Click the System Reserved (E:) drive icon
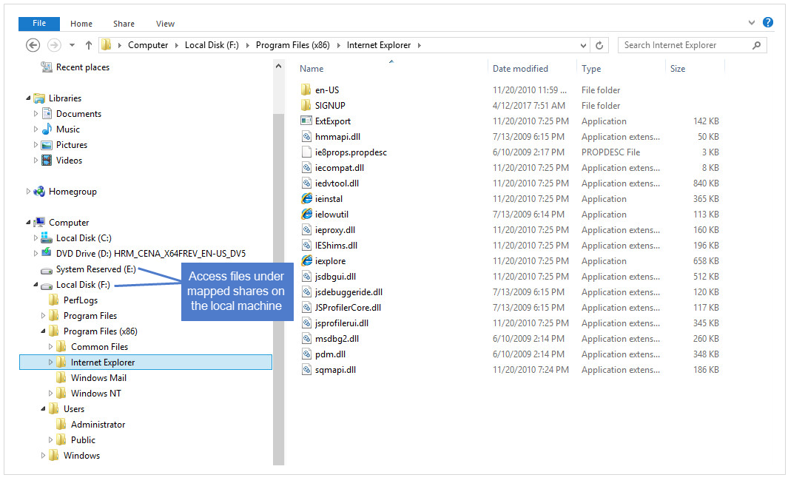The height and width of the screenshot is (489, 805). [47, 270]
